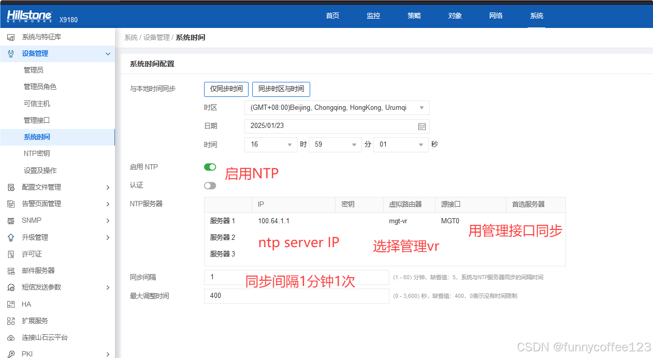Image resolution: width=653 pixels, height=358 pixels.
Task: Click the 邮件服务器 sidebar icon
Action: pyautogui.click(x=11, y=270)
